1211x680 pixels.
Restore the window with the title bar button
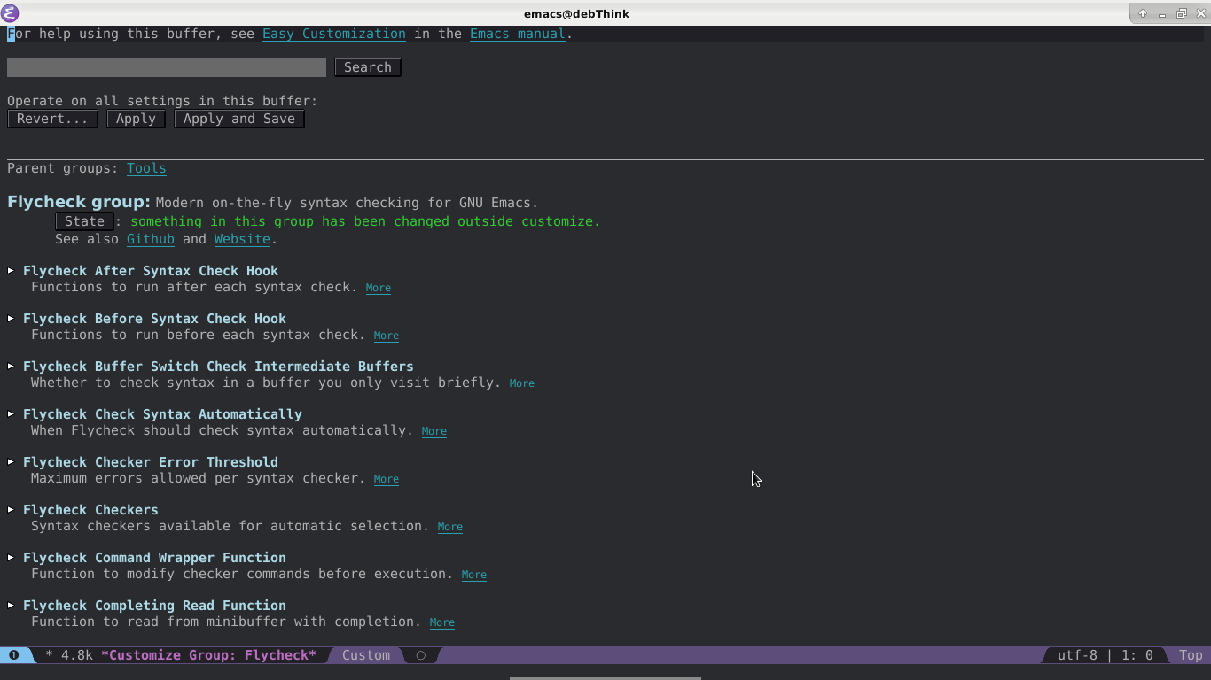(1181, 13)
